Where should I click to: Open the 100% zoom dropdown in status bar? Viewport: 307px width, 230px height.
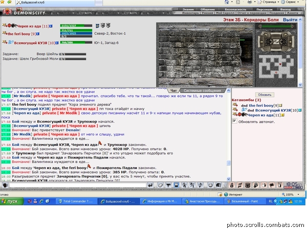pos(298,194)
